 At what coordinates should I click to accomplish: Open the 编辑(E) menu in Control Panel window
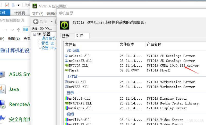point(14,38)
